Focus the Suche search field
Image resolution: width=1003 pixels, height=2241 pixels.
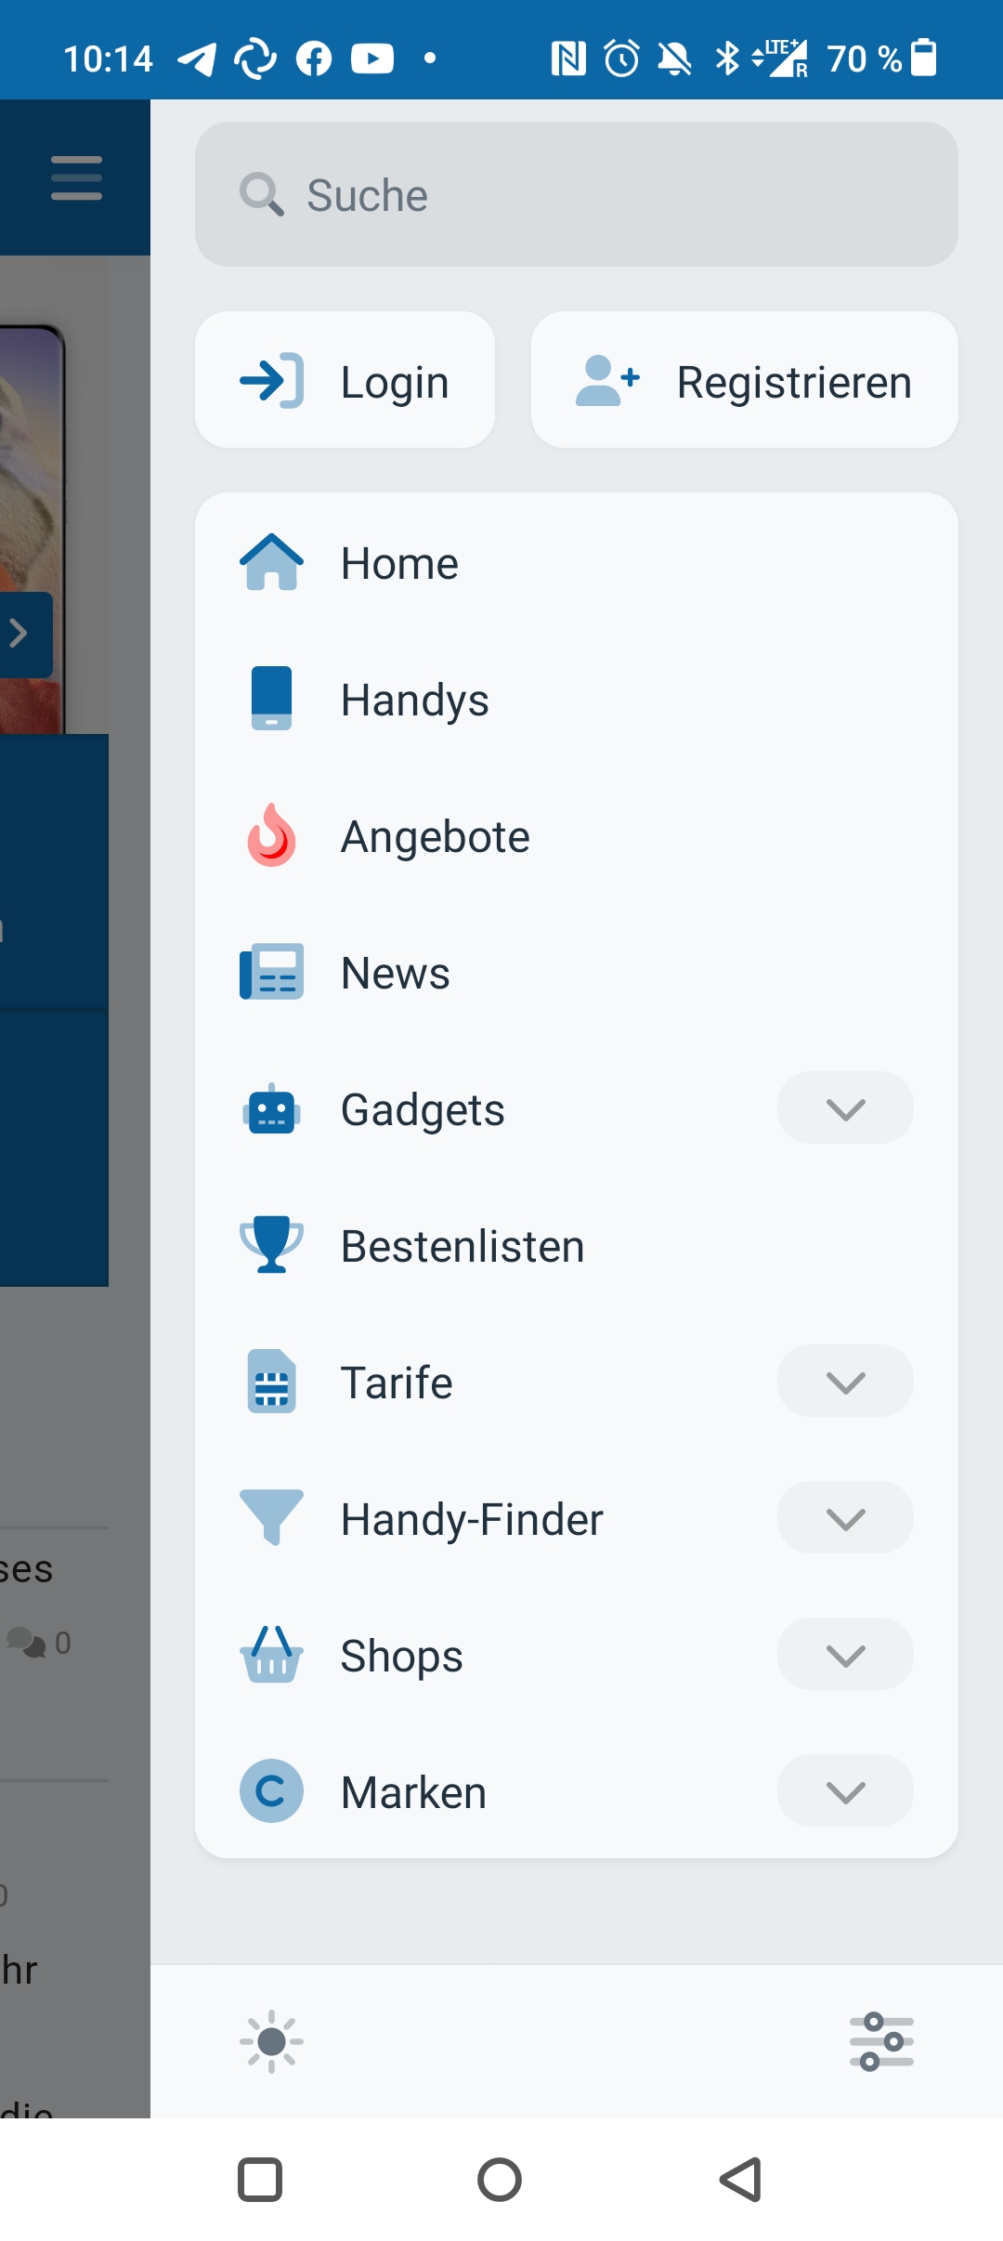(x=577, y=194)
